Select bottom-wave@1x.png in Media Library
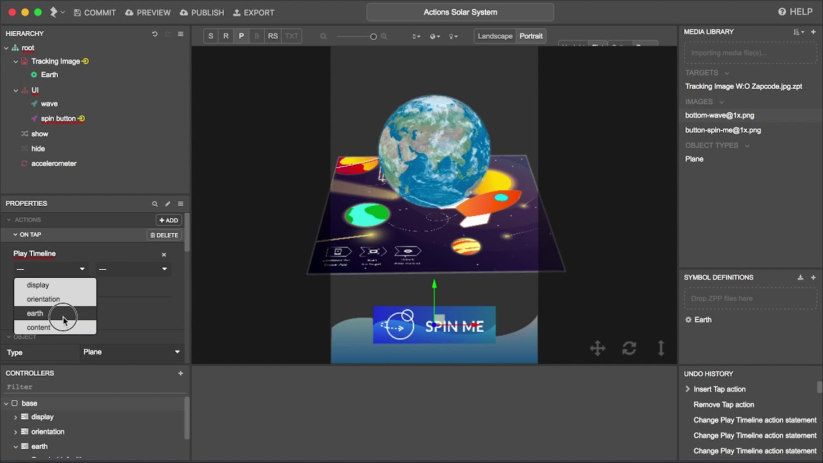 pos(719,115)
